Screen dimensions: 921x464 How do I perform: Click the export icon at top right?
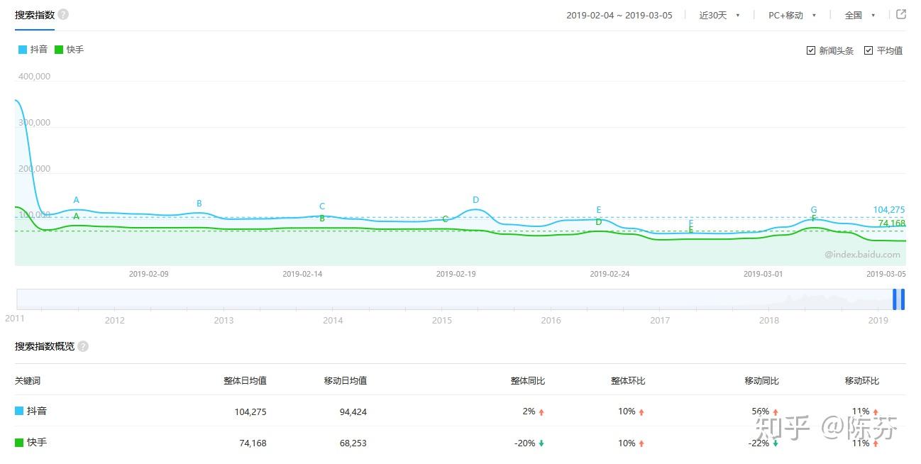tap(901, 14)
